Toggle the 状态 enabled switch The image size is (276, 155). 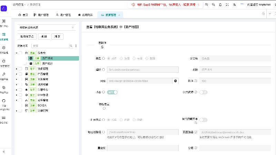[112, 92]
